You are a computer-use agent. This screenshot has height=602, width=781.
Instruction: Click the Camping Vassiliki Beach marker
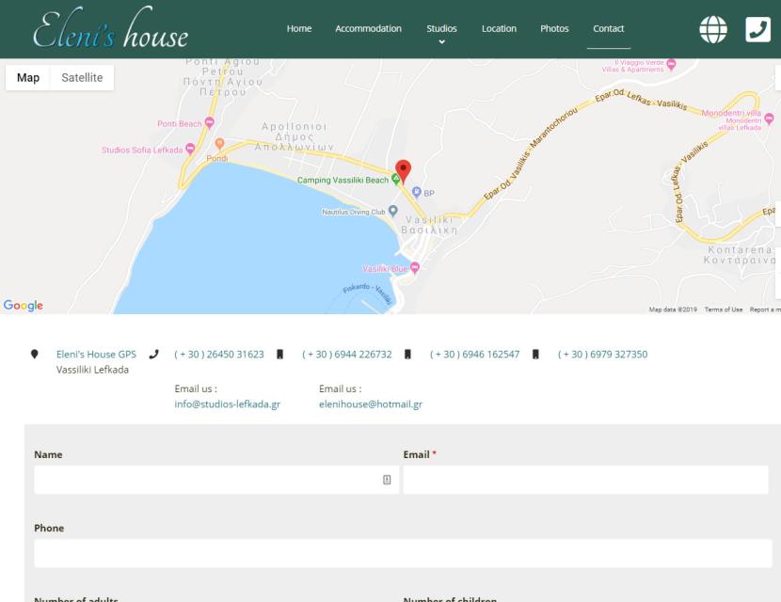coord(395,179)
